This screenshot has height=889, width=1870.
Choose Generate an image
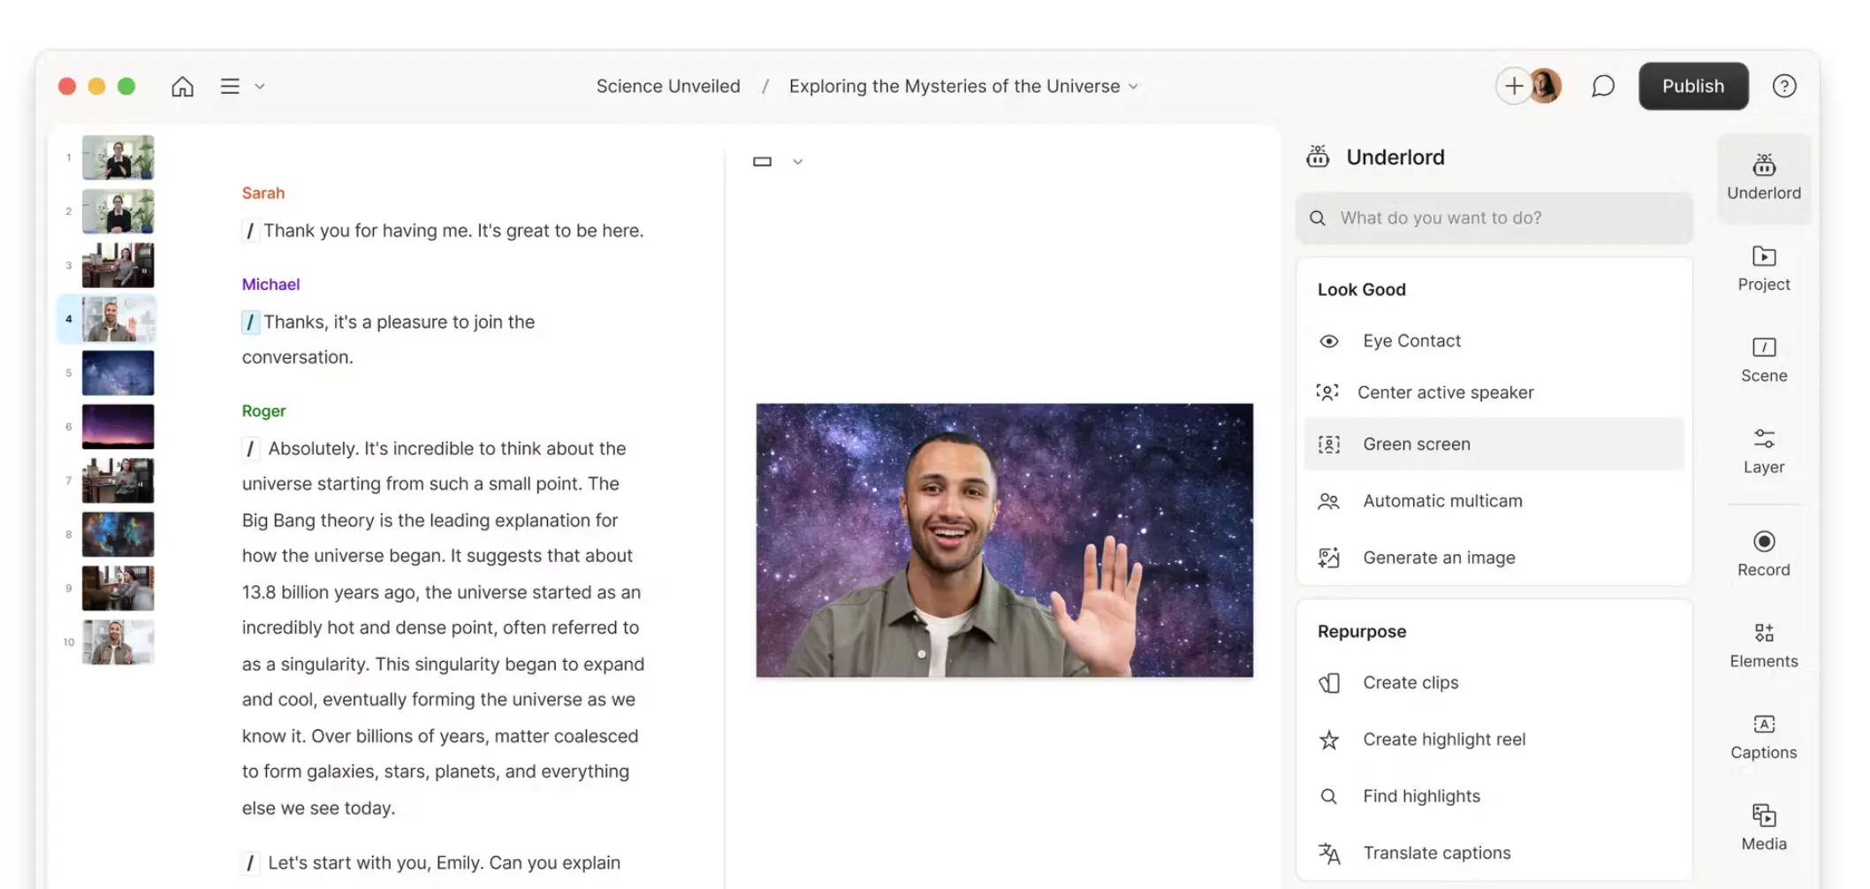pos(1494,558)
